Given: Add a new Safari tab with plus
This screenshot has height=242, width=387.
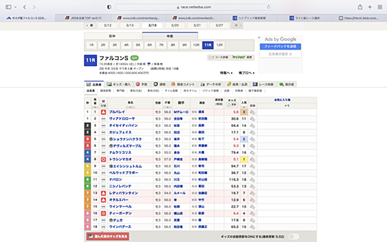Looking at the screenshot, I should (x=370, y=7).
